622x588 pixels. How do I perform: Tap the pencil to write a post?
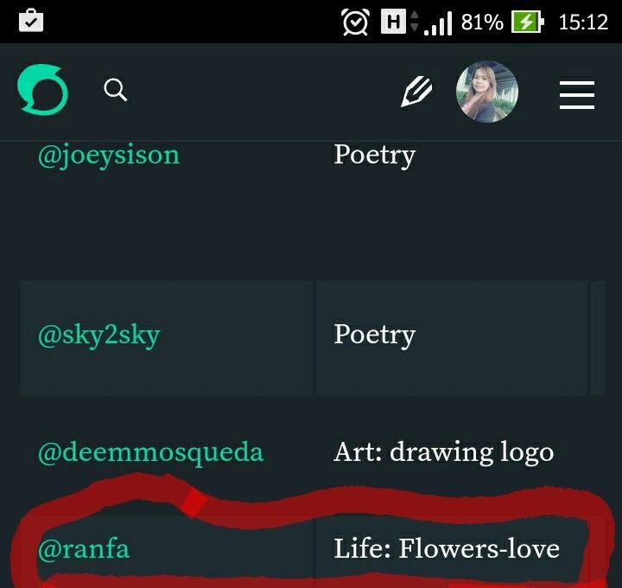coord(416,92)
